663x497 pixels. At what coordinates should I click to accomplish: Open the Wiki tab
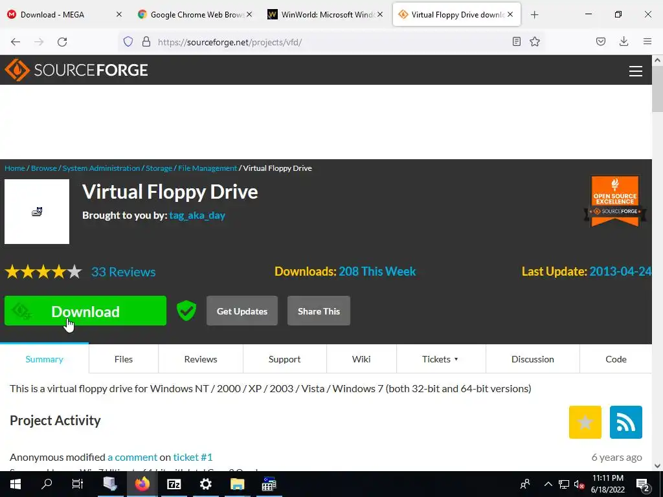point(361,359)
